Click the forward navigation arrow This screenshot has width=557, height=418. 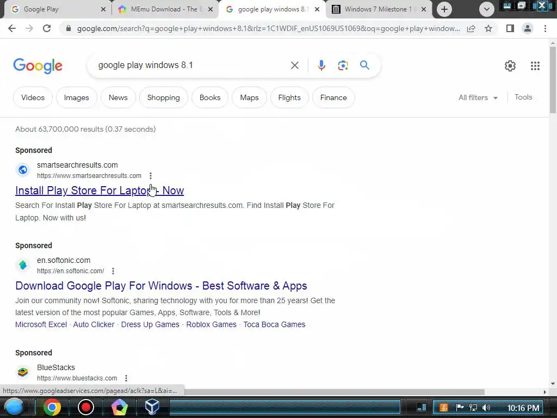pyautogui.click(x=29, y=28)
